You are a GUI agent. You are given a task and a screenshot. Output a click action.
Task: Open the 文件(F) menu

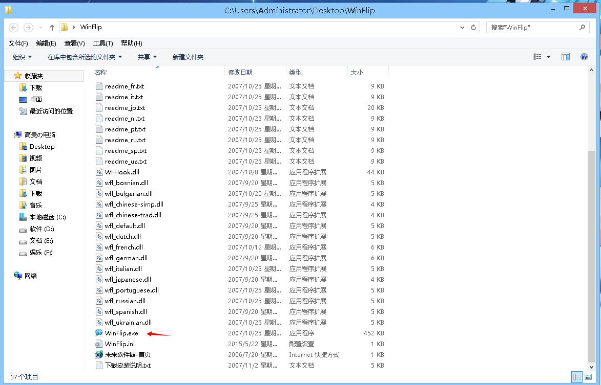pos(18,43)
